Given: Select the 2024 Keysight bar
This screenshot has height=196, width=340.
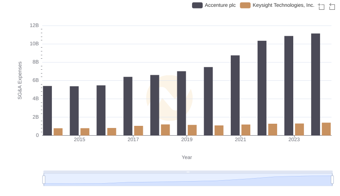Looking at the screenshot, I should [x=326, y=129].
